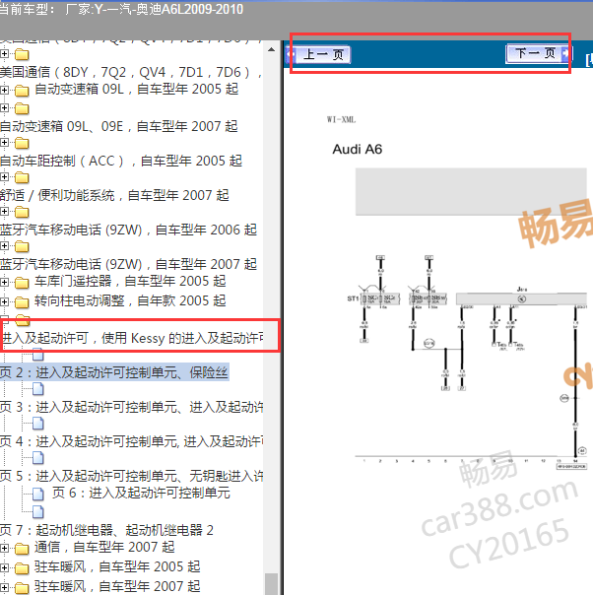The height and width of the screenshot is (595, 593).
Task: Select 驻车暖风，自车型年 2007 起
Action: (117, 587)
